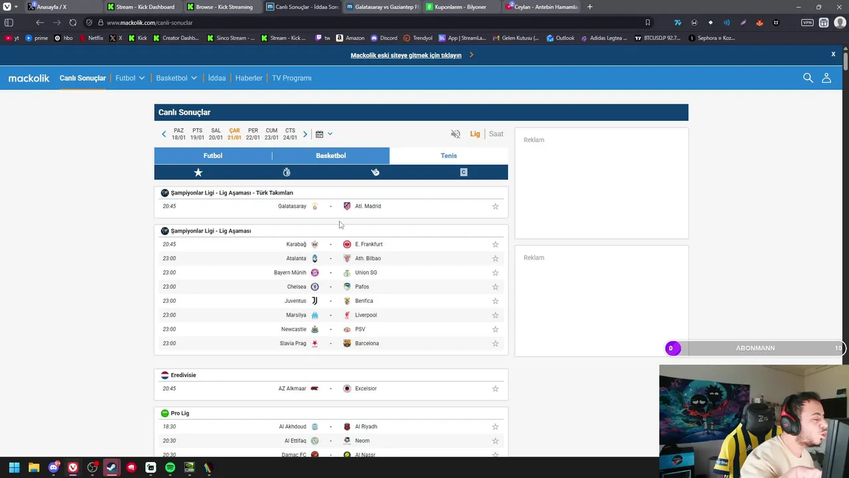Image resolution: width=849 pixels, height=478 pixels.
Task: Open Windows Start menu
Action: pyautogui.click(x=14, y=467)
